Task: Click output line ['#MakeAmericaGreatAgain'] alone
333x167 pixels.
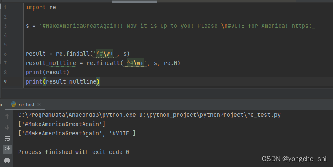Action: [61, 124]
